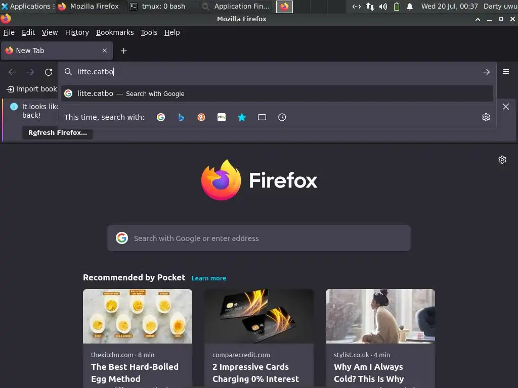Close the New Tab tab
This screenshot has width=518, height=388.
coord(105,51)
